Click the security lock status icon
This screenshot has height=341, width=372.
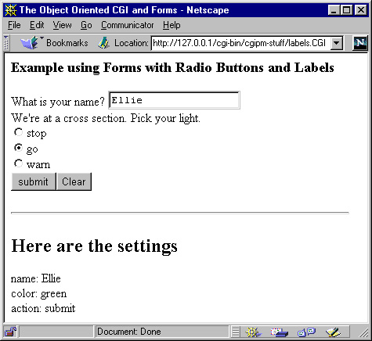(10, 332)
